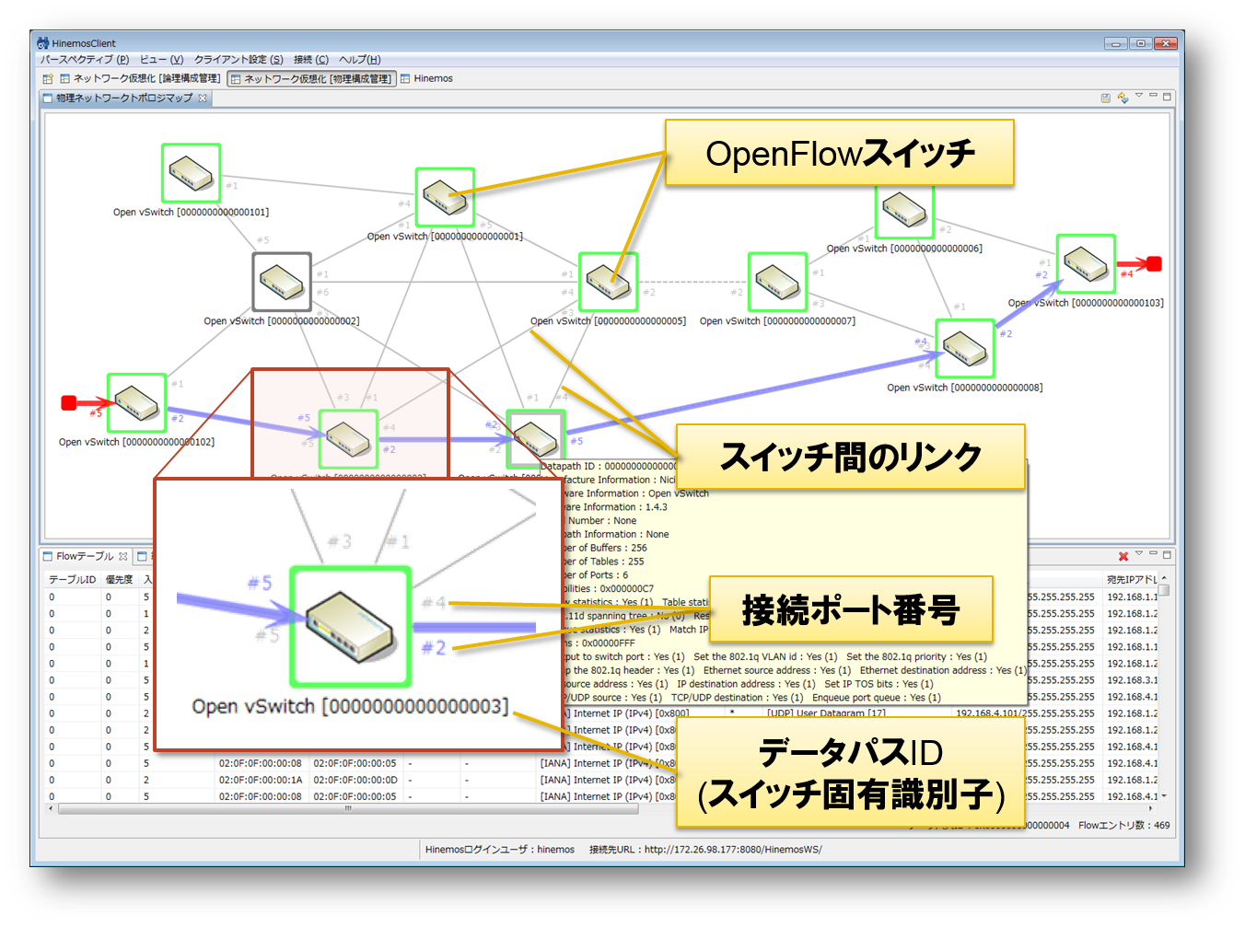Select Open vSwitch 0000000000000007 node icon
Screen dimensions: 1245x927
(x=777, y=282)
